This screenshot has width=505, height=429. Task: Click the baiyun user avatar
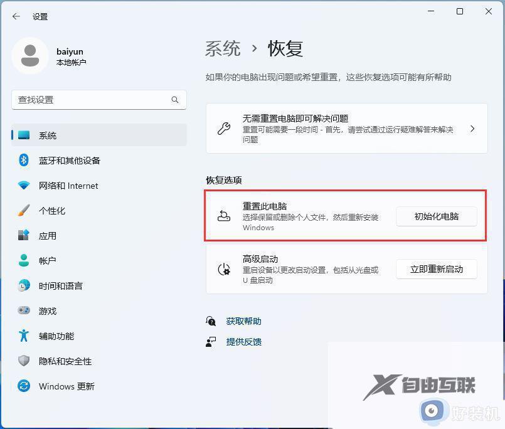coord(31,56)
